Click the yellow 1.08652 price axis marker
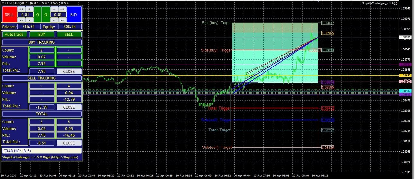The image size is (415, 179). [x=405, y=75]
